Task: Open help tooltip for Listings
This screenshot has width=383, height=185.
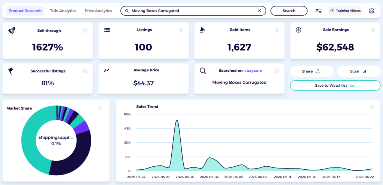Action: point(181,30)
